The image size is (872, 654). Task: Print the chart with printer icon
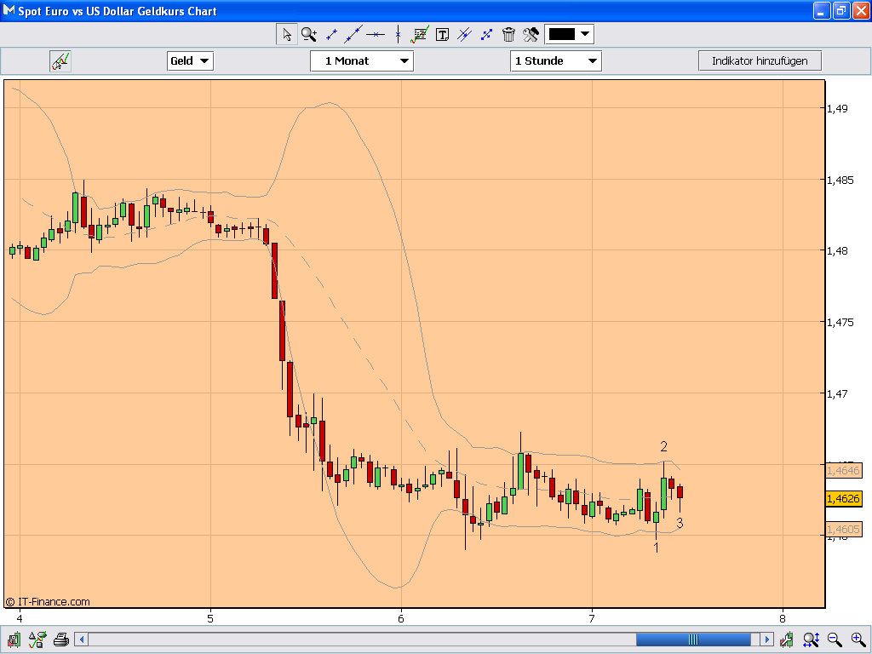[61, 640]
